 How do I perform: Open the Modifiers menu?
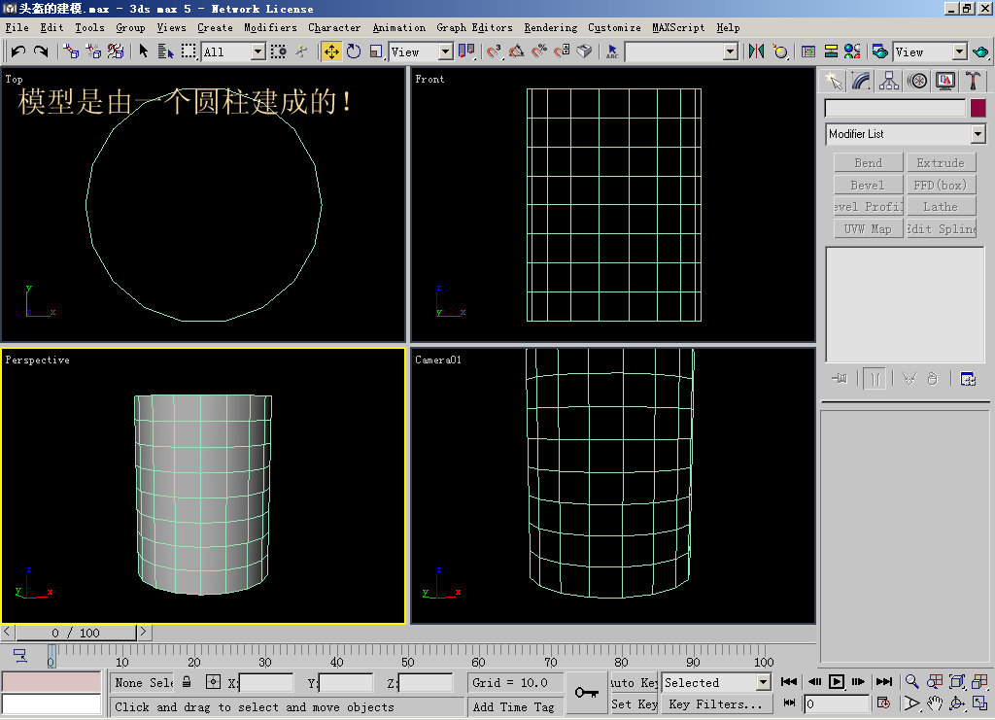click(270, 27)
